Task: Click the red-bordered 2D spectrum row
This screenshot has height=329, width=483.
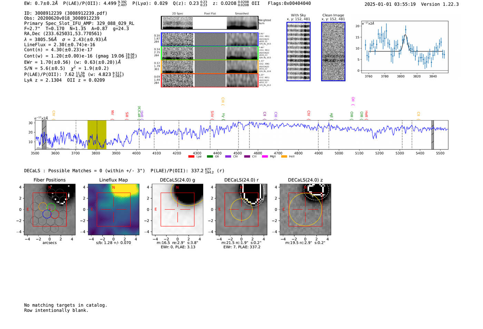Action: (210, 80)
